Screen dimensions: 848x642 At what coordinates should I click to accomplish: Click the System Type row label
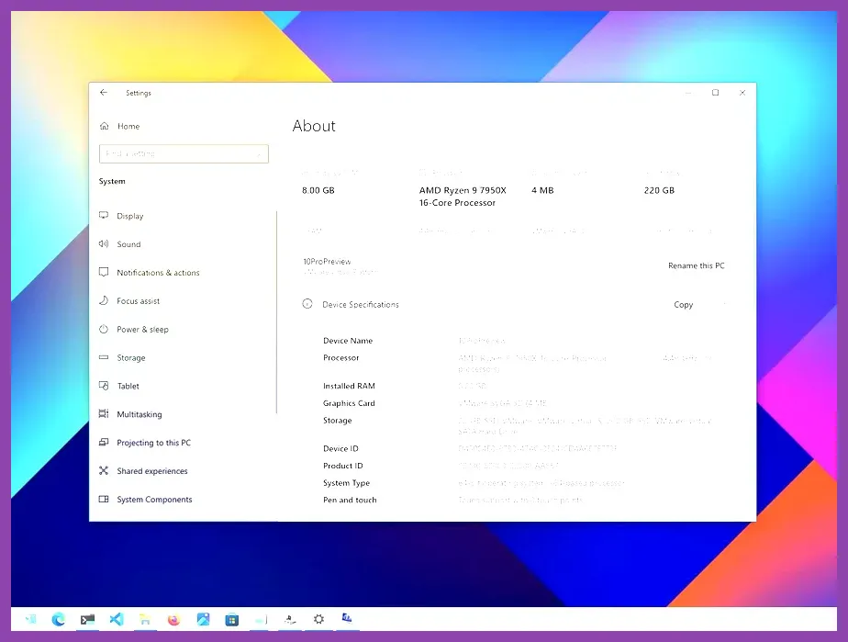[346, 483]
